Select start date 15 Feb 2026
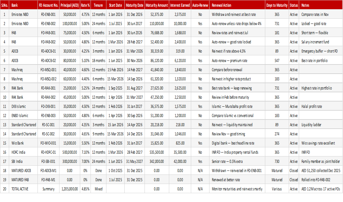 click(115, 70)
